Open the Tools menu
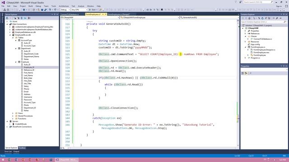Screen dimensions: 289x162 pyautogui.click(x=54, y=6)
